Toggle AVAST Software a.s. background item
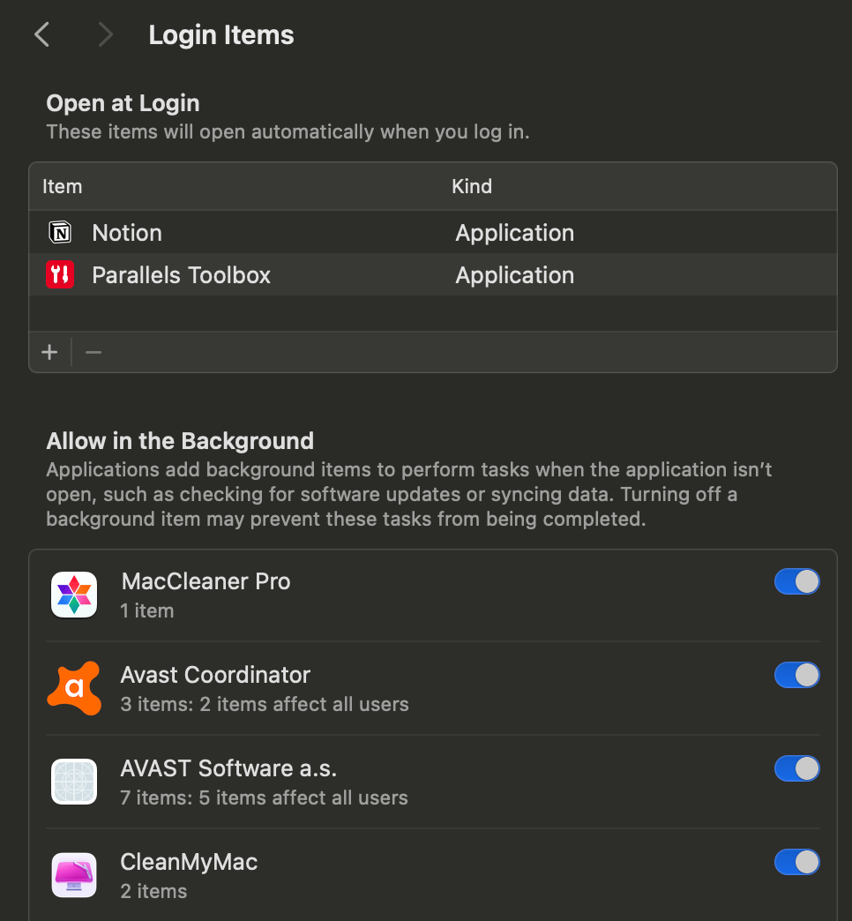The image size is (852, 921). (x=796, y=768)
